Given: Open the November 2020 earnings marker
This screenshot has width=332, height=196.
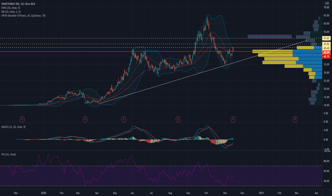Looking at the screenshot, I should point(233,119).
